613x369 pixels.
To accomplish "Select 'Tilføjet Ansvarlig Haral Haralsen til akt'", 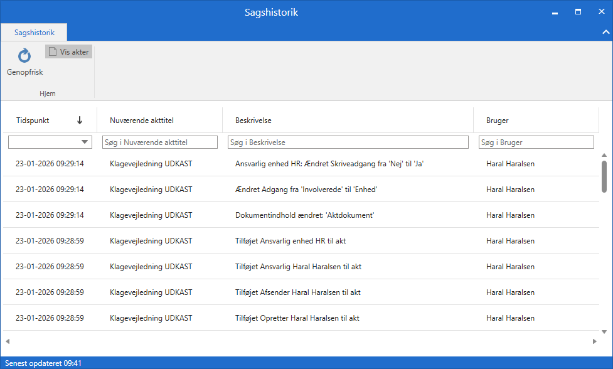I will pos(298,267).
